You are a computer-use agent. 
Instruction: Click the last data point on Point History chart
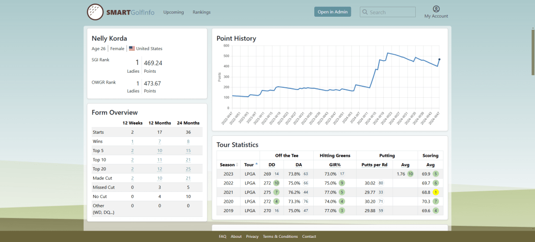[439, 59]
